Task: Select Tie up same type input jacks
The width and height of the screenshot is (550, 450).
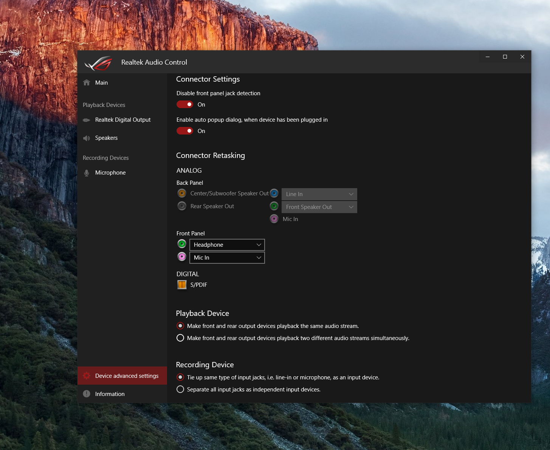Action: (x=180, y=377)
